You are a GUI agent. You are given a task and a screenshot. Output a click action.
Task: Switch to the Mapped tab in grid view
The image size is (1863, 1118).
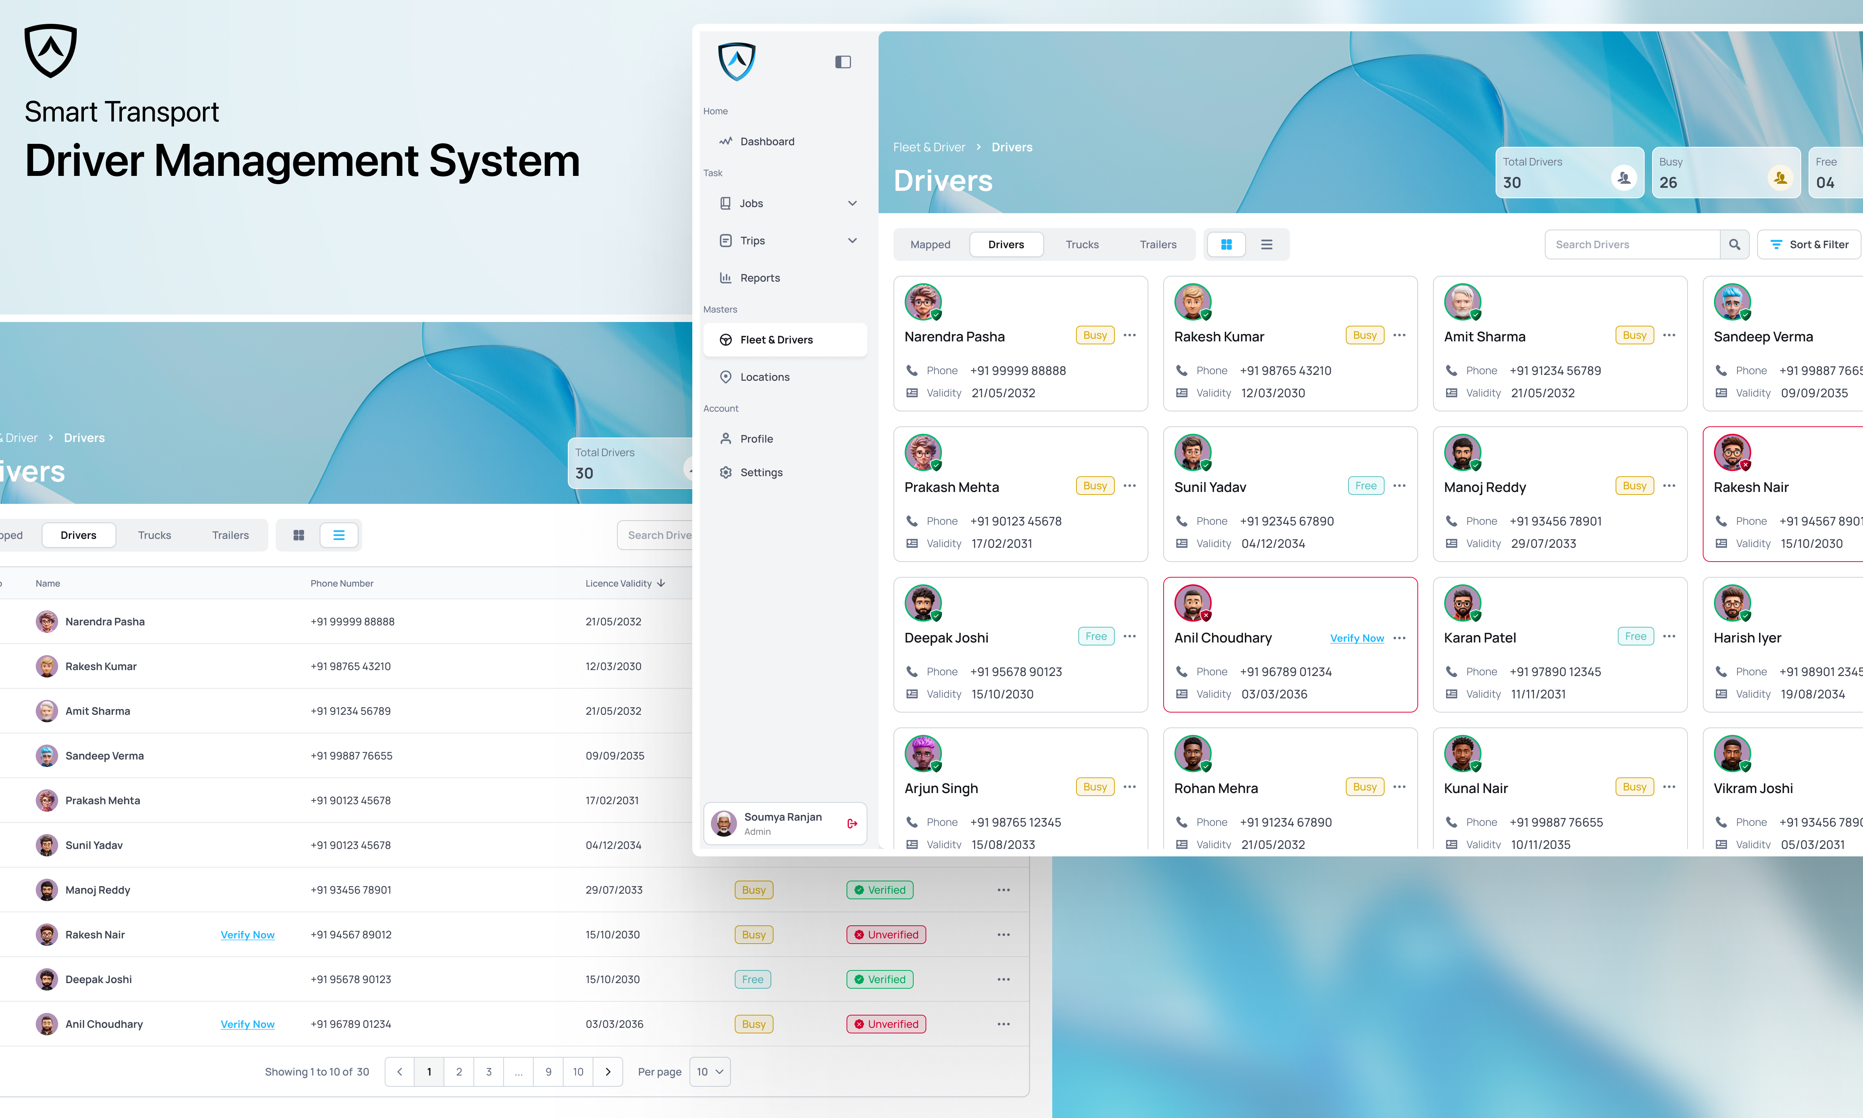pyautogui.click(x=930, y=245)
